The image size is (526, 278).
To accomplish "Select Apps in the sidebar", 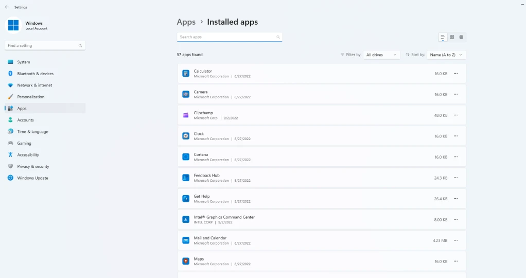I will tap(45, 109).
